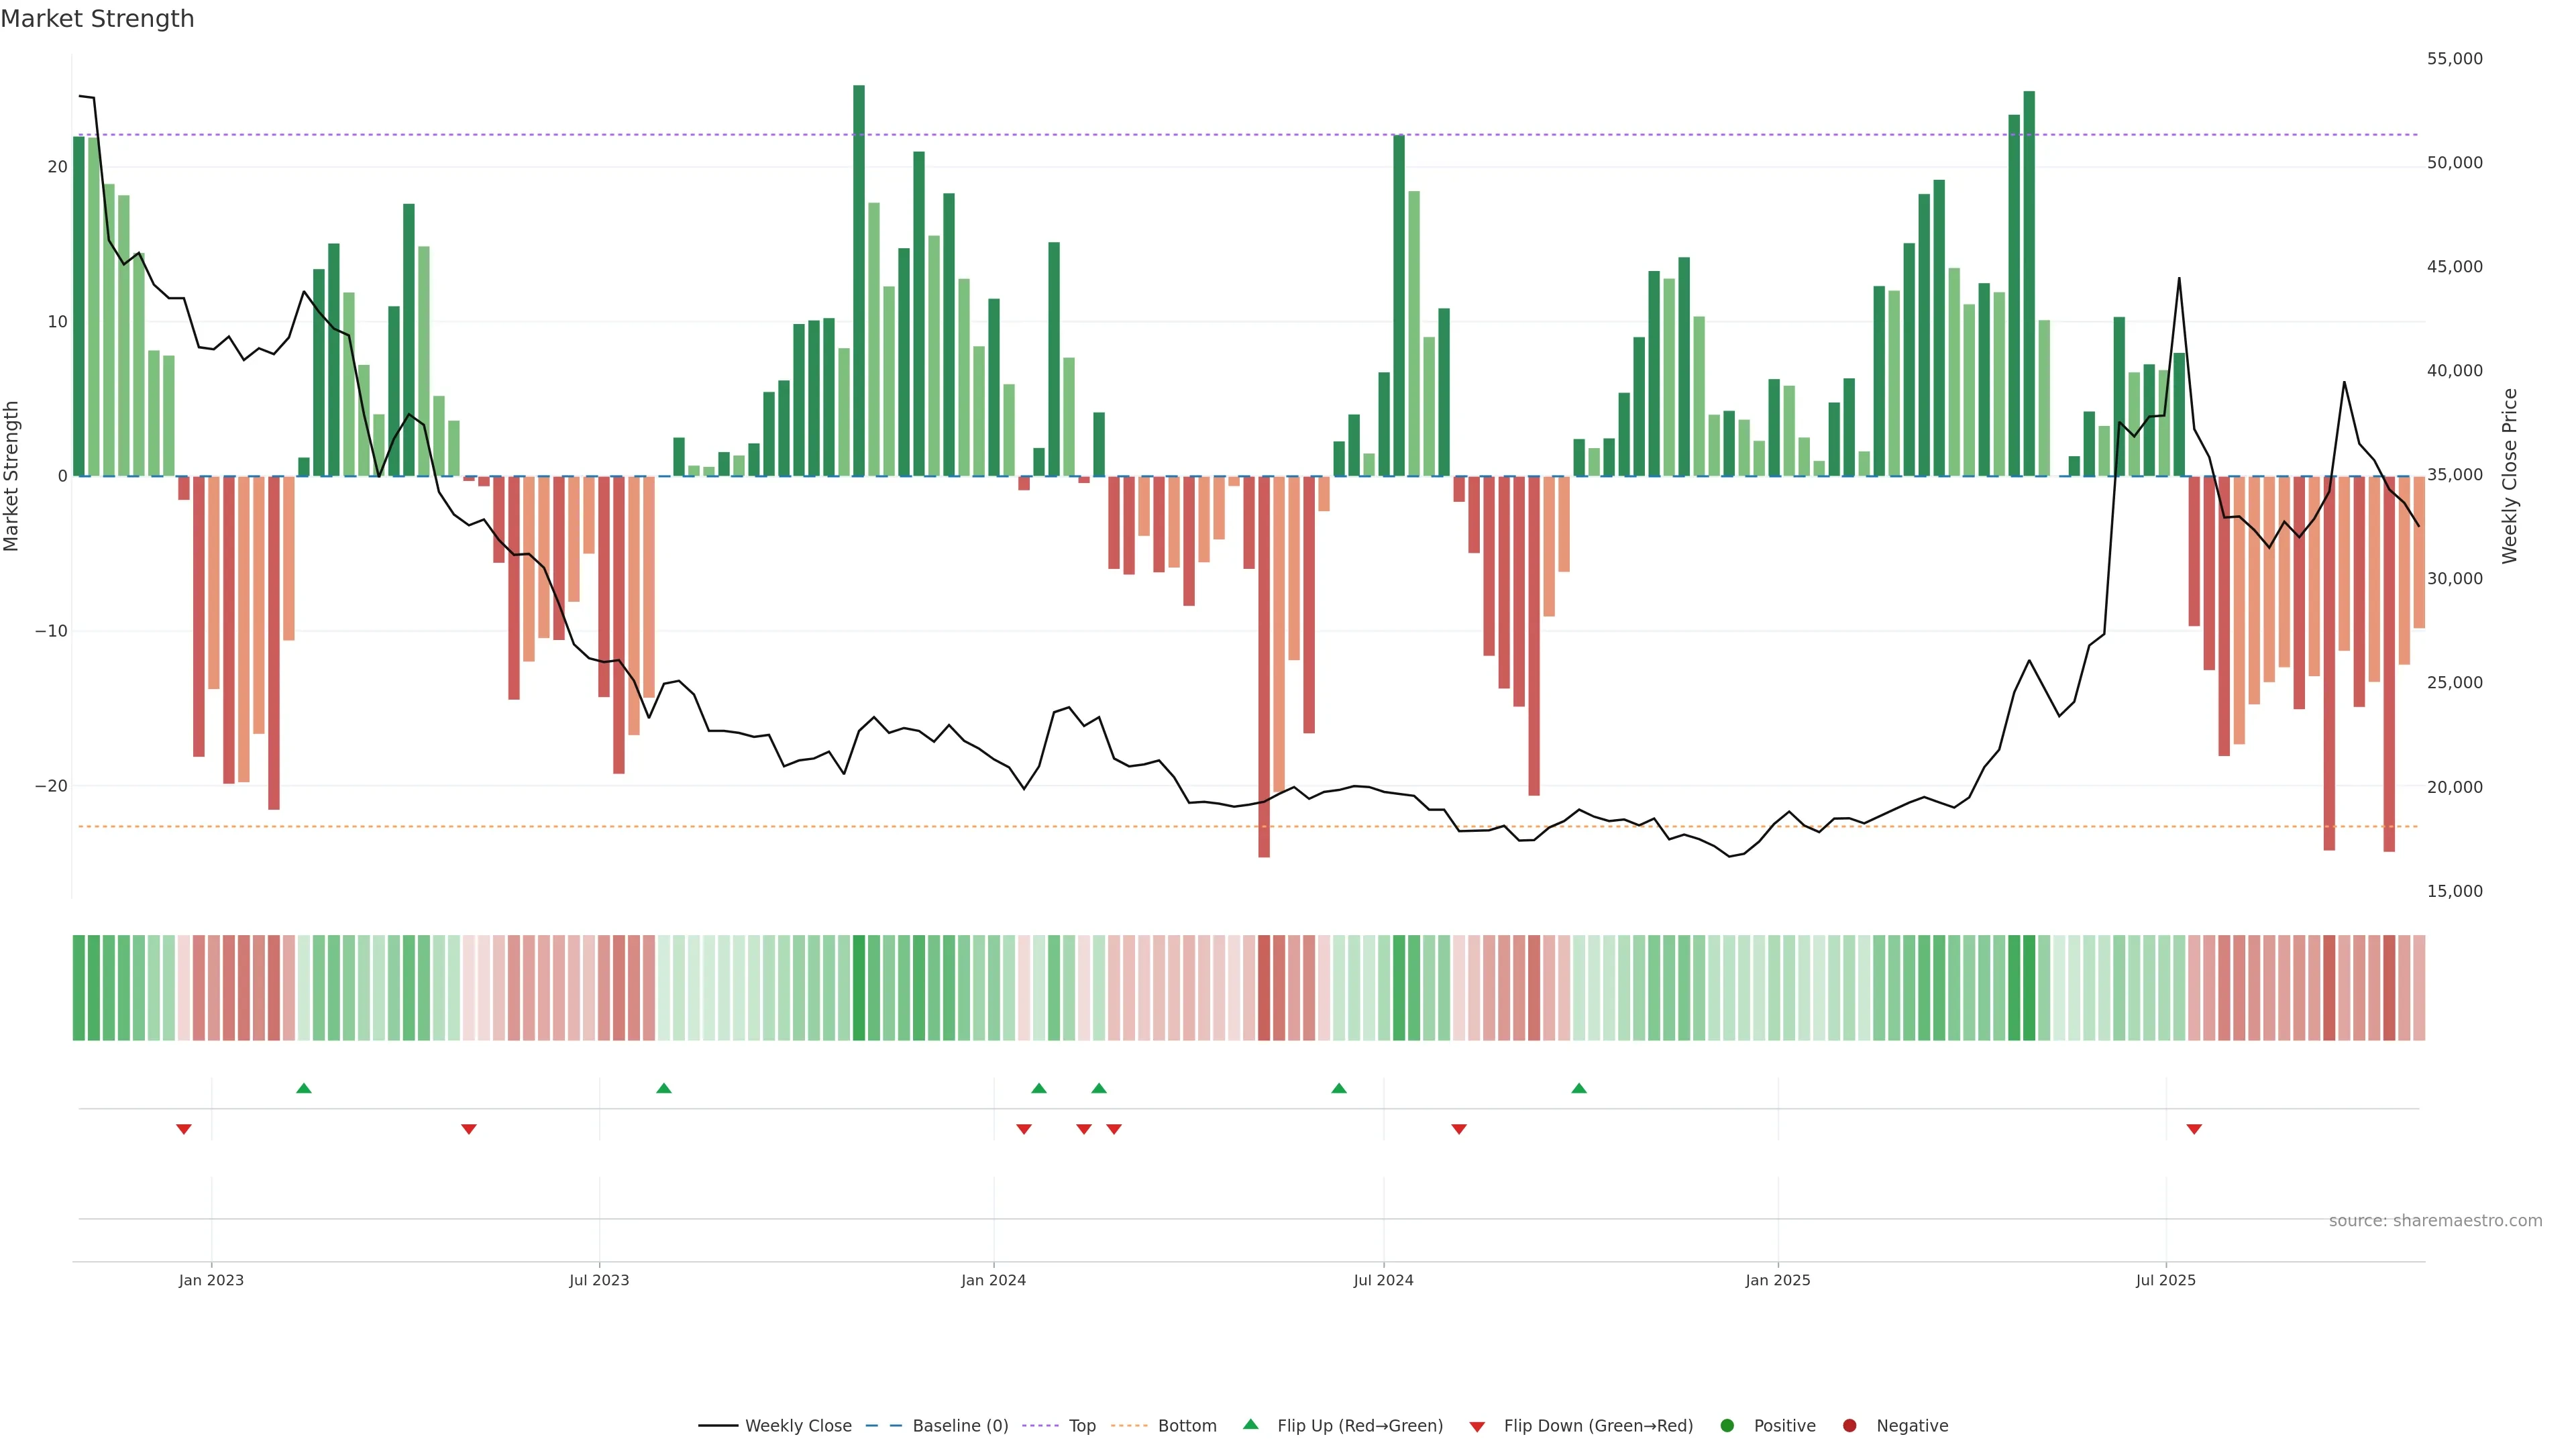Select the Flip Up triangle in June 2024
This screenshot has width=2576, height=1449.
pyautogui.click(x=1339, y=1088)
